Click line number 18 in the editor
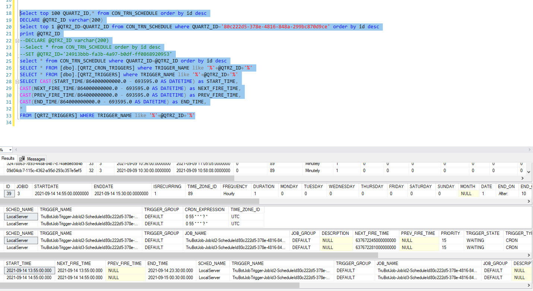Viewport: 533px width, 291px height. point(8,13)
